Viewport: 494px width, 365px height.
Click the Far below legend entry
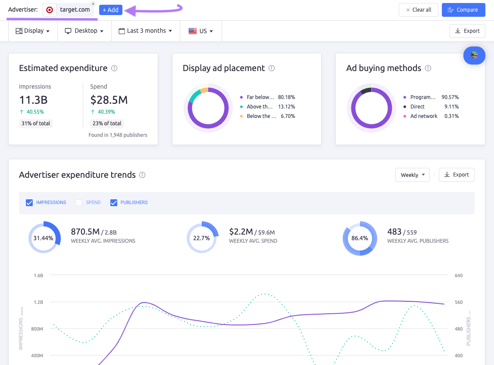pos(268,97)
